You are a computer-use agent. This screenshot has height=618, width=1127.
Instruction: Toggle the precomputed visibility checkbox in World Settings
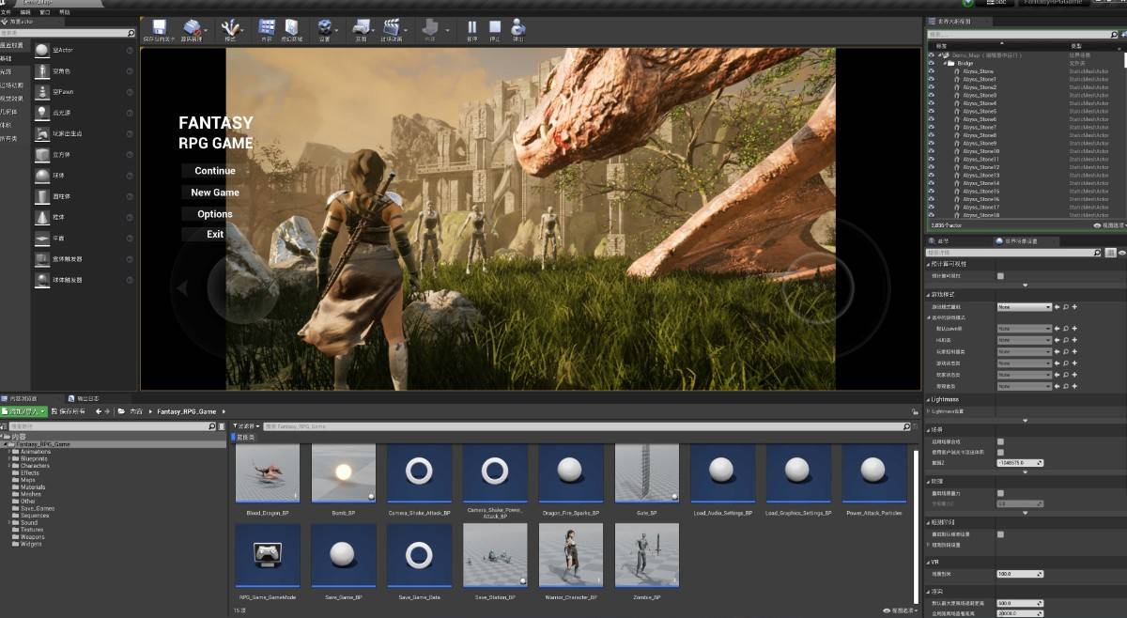point(1000,276)
